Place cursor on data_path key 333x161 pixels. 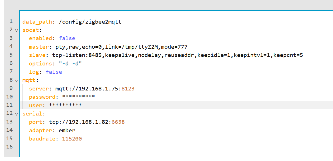[x=35, y=22]
